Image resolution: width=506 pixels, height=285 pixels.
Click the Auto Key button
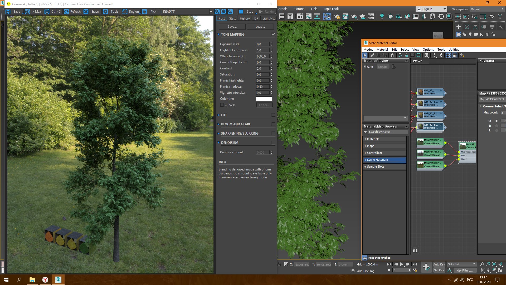tap(439, 264)
